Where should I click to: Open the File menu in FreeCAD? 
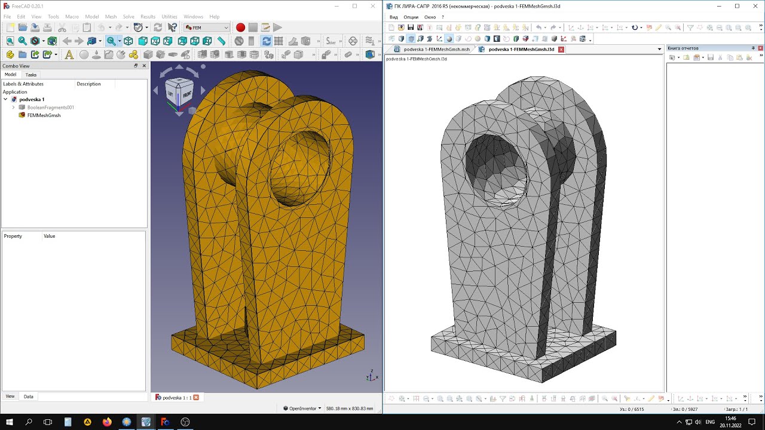coord(7,17)
